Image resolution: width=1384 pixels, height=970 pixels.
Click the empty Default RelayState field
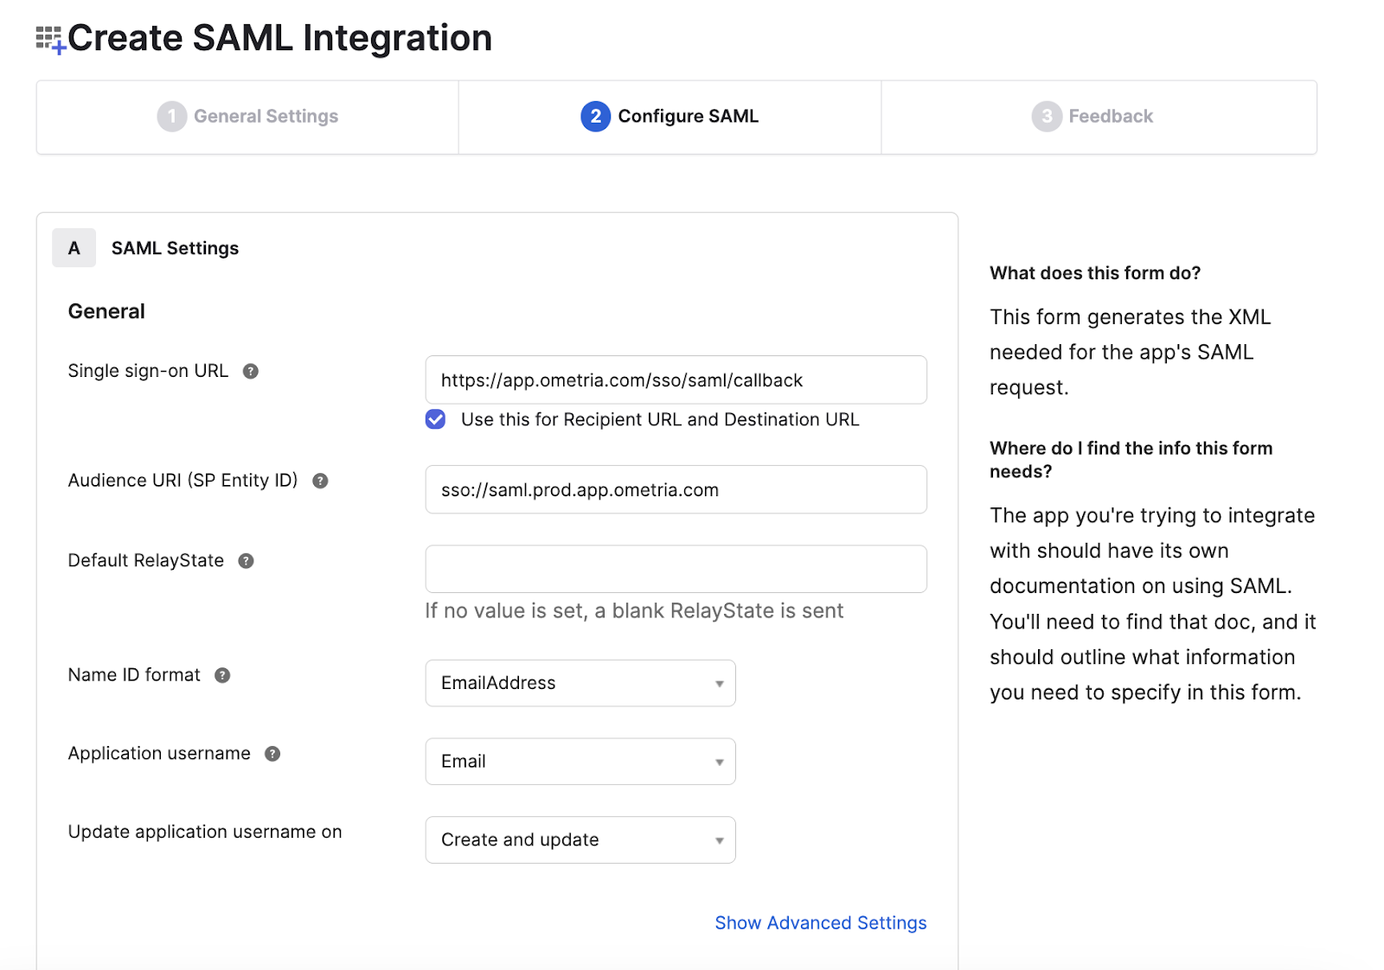point(676,569)
